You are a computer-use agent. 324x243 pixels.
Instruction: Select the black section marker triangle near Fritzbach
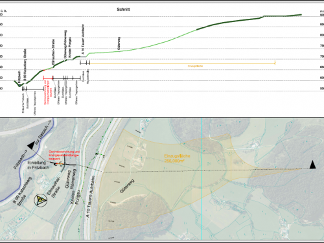pyautogui.click(x=31, y=145)
